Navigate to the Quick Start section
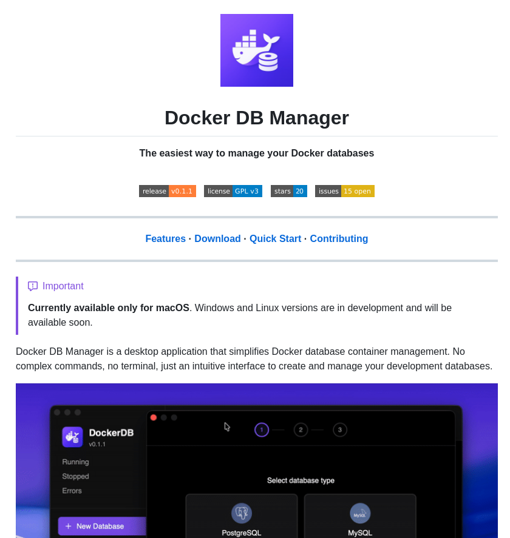The image size is (510, 538). coord(275,238)
